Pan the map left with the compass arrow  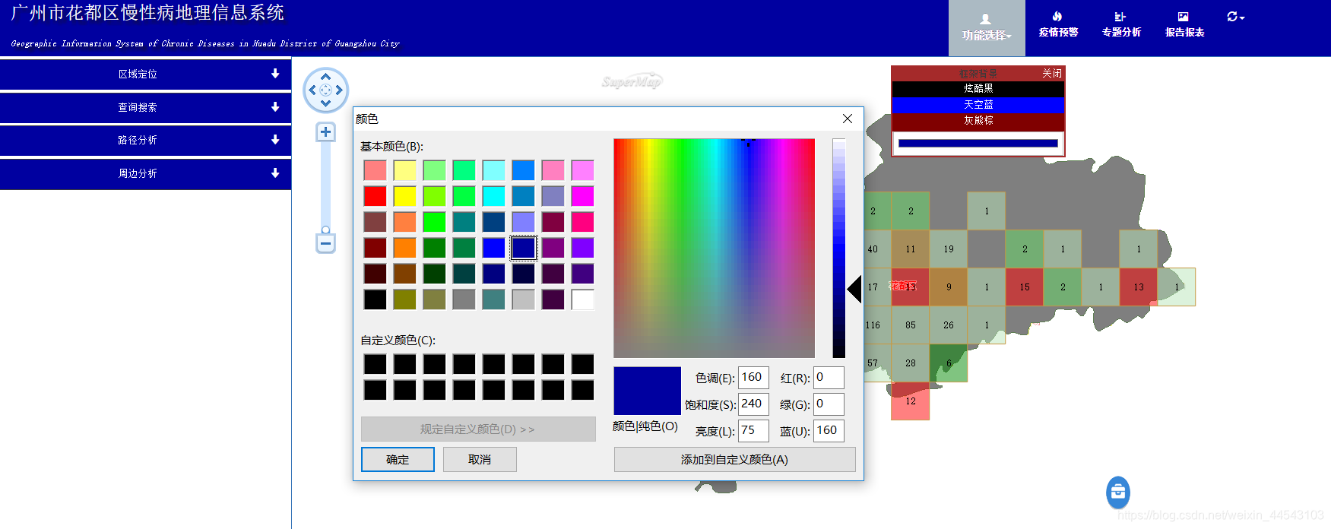point(312,90)
